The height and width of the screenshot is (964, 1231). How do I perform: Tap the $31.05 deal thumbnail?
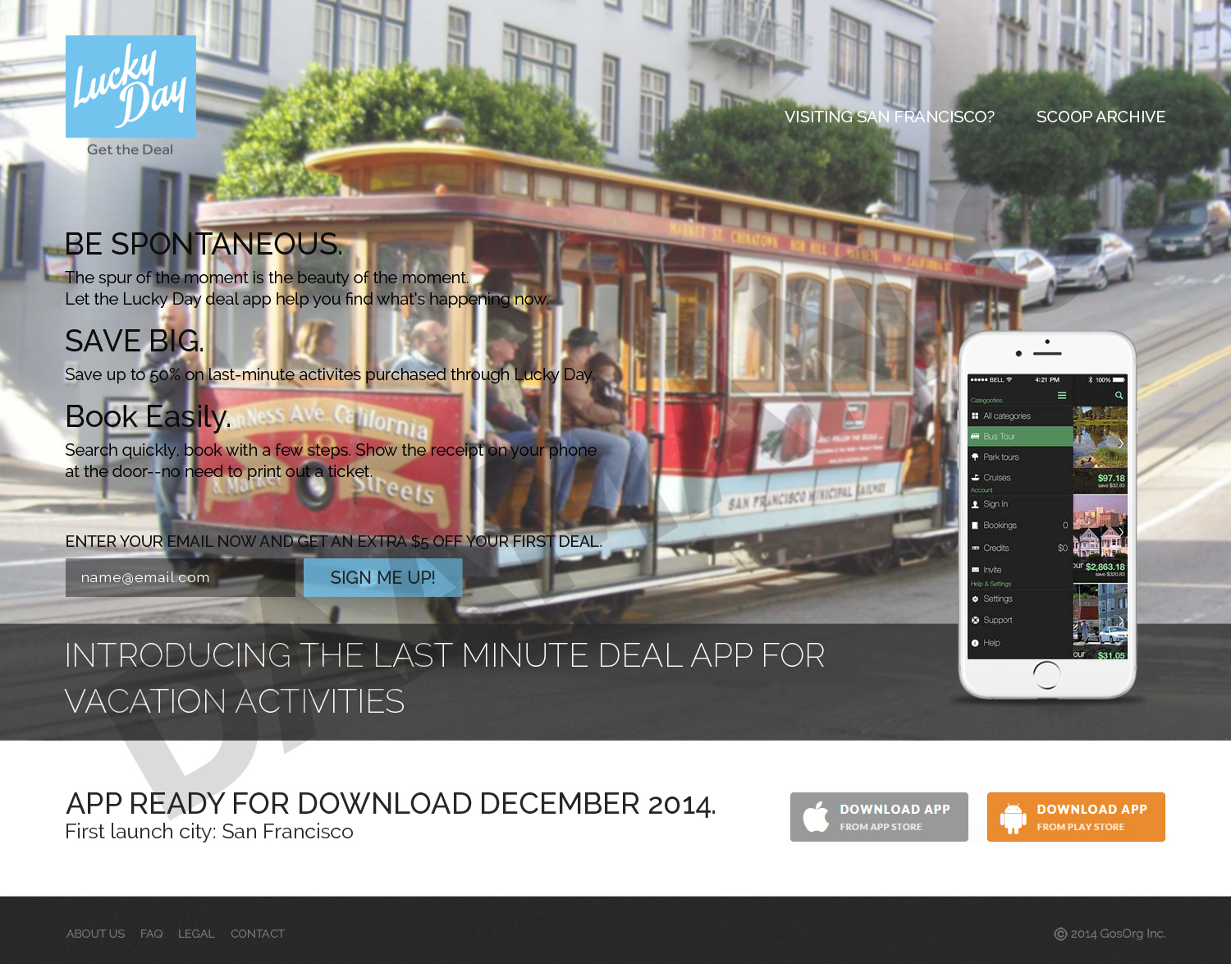point(1101,622)
